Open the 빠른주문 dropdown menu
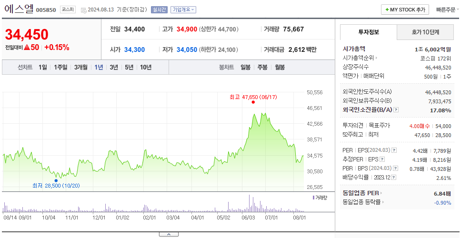The width and height of the screenshot is (461, 238). [448, 10]
